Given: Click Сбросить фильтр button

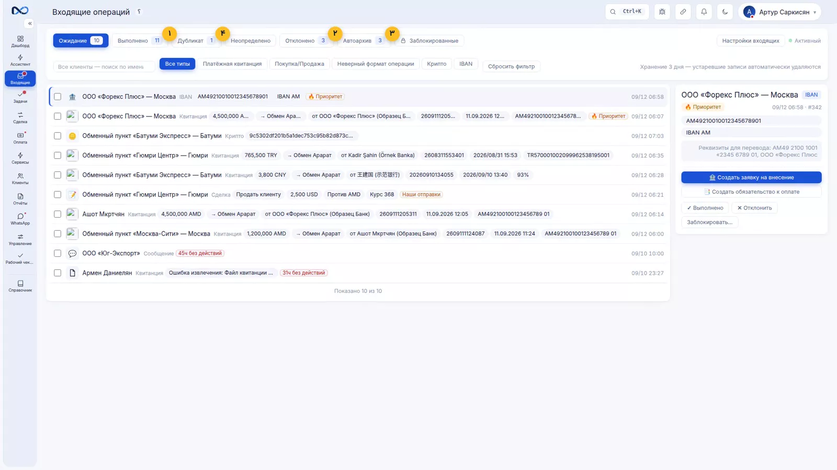Looking at the screenshot, I should click(x=511, y=66).
